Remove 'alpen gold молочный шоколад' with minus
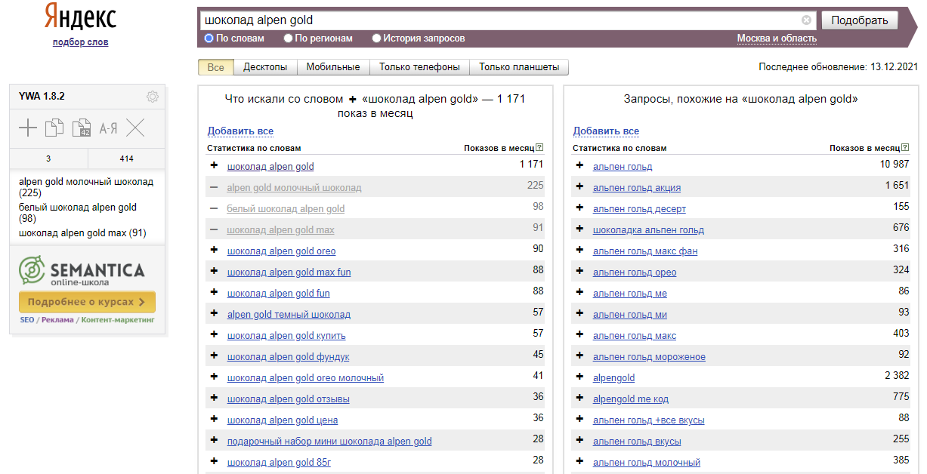Screen dimensions: 927x474 [x=214, y=187]
